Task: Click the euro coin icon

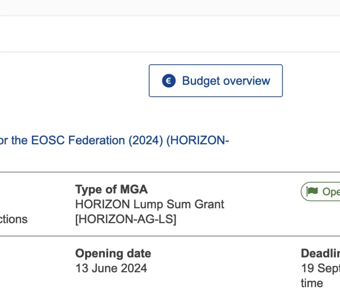Action: 169,81
